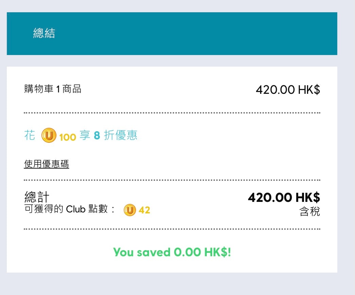The height and width of the screenshot is (295, 355).
Task: Click the 可獲得的 Club 點數 label
Action: [70, 209]
